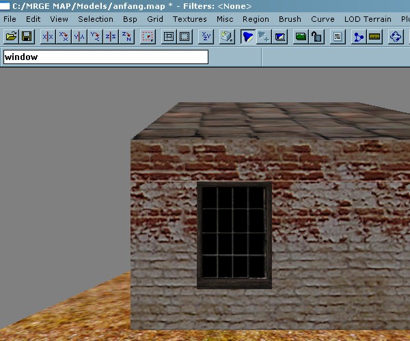Screen dimensions: 410x341
Task: Flip selection along the Z axis
Action: (x=111, y=37)
